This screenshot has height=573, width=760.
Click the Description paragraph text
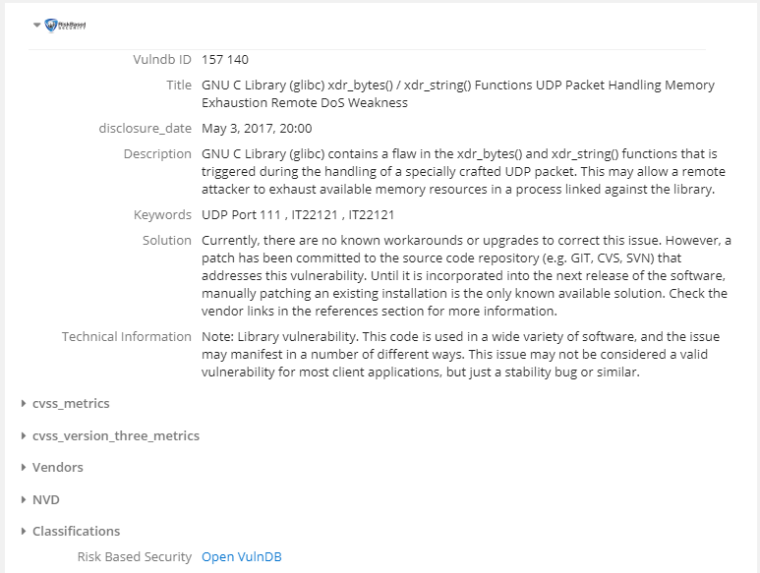pos(457,171)
